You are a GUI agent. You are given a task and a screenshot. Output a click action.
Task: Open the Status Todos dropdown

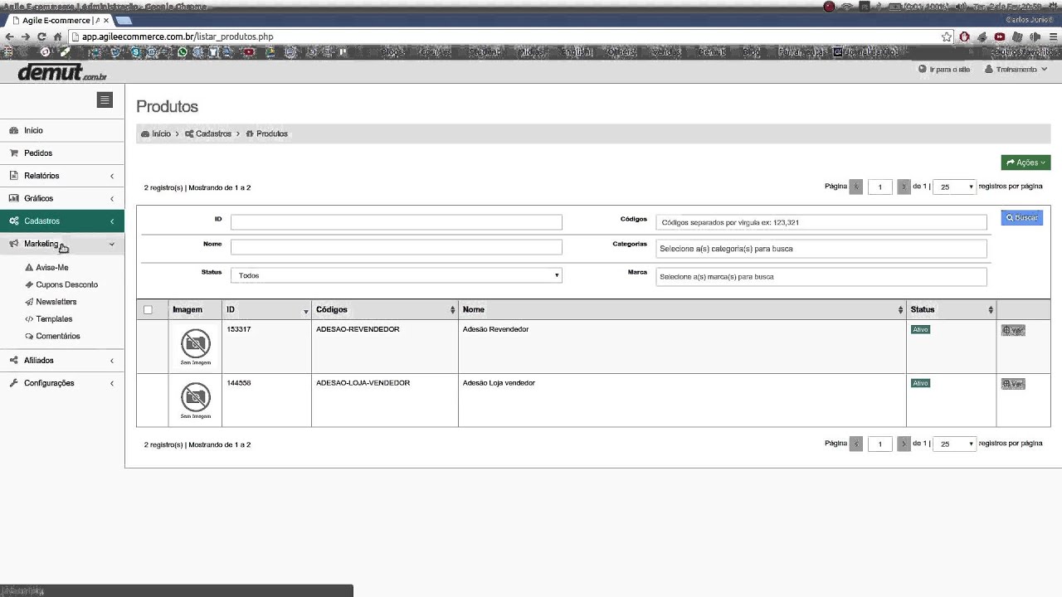coord(396,275)
